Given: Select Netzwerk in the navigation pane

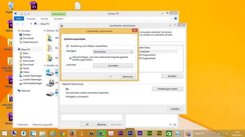Looking at the screenshot, I should pos(26,91).
